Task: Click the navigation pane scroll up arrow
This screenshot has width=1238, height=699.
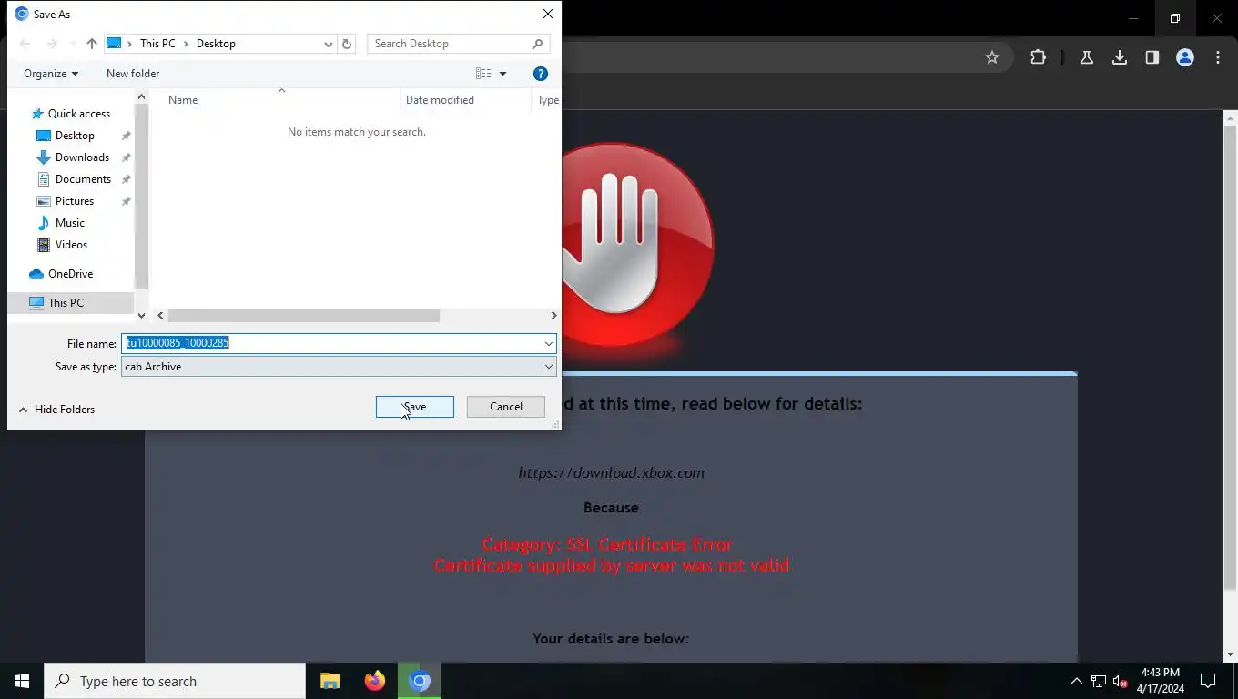Action: pos(141,96)
